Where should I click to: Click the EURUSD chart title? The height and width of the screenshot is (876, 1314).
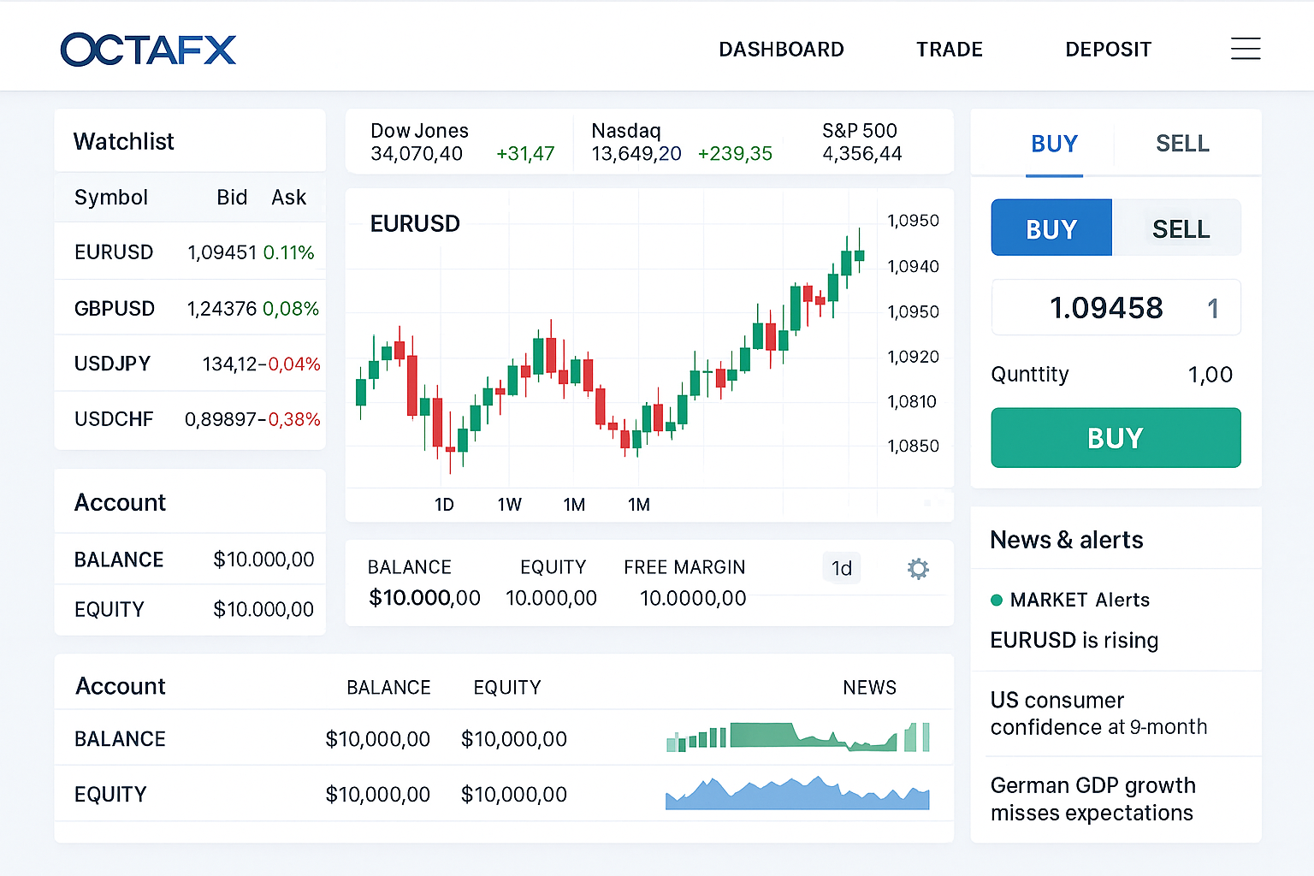point(415,224)
